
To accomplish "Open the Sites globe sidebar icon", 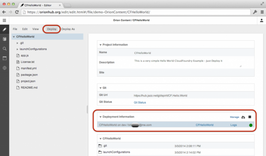I will tap(5, 68).
